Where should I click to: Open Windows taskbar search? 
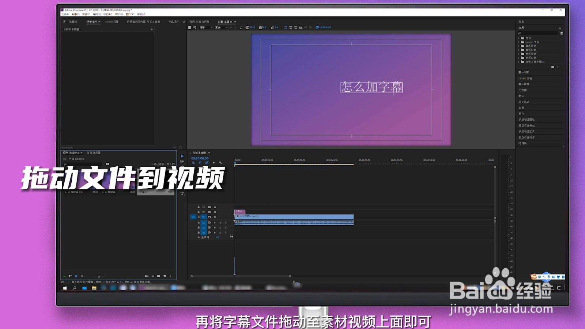pos(75,288)
